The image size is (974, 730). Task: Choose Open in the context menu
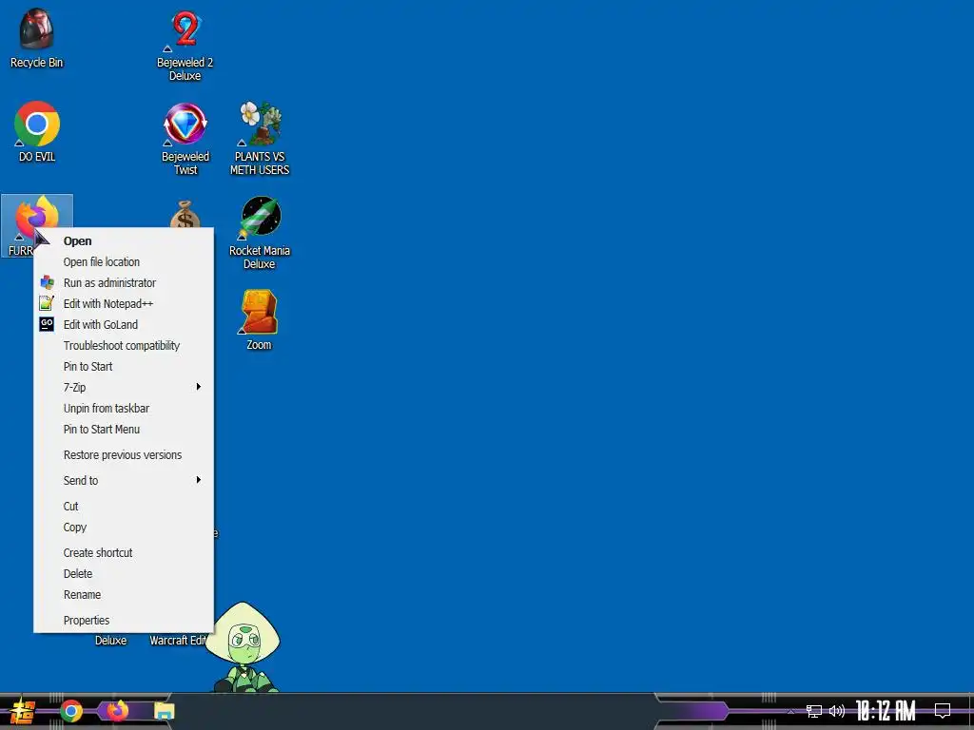click(123, 241)
